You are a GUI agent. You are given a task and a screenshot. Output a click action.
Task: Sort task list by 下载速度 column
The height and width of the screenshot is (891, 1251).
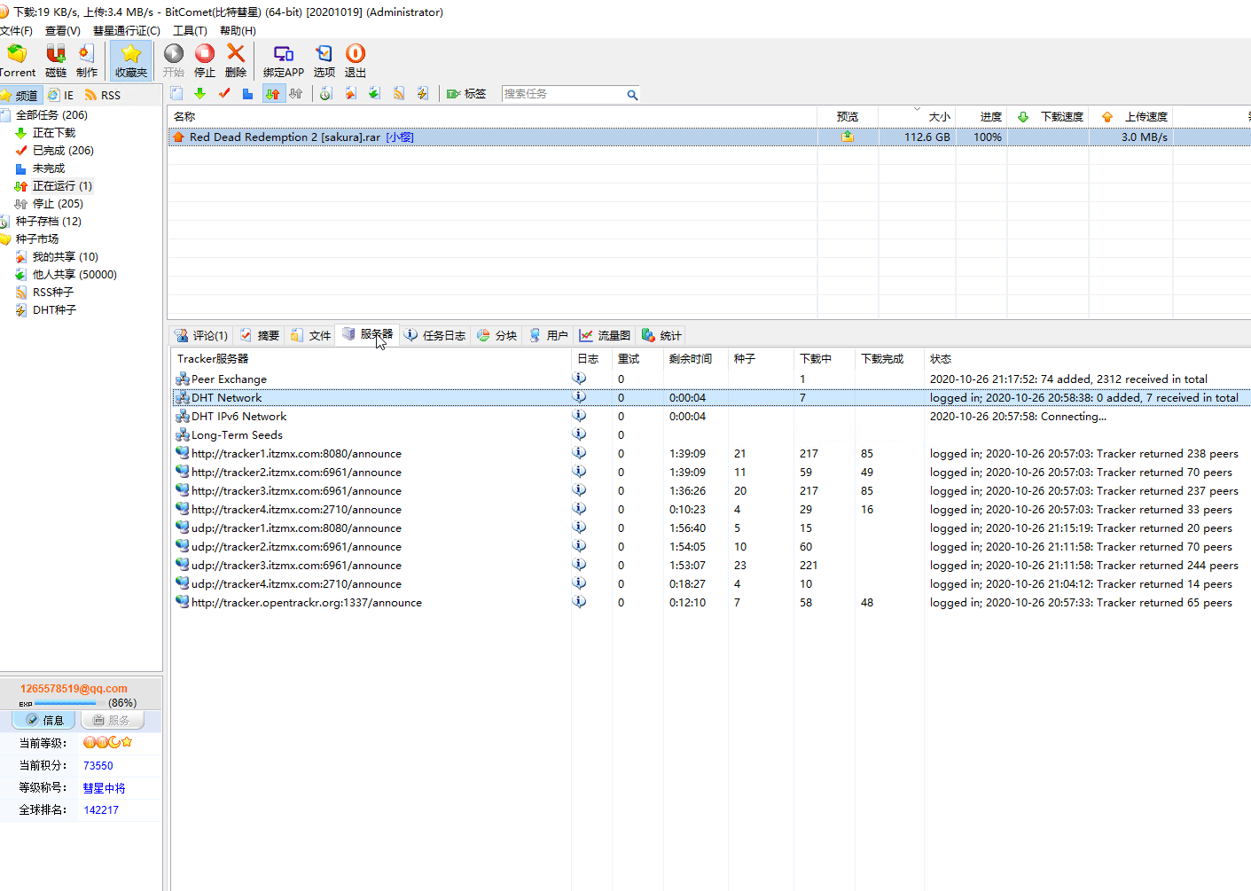[1049, 116]
